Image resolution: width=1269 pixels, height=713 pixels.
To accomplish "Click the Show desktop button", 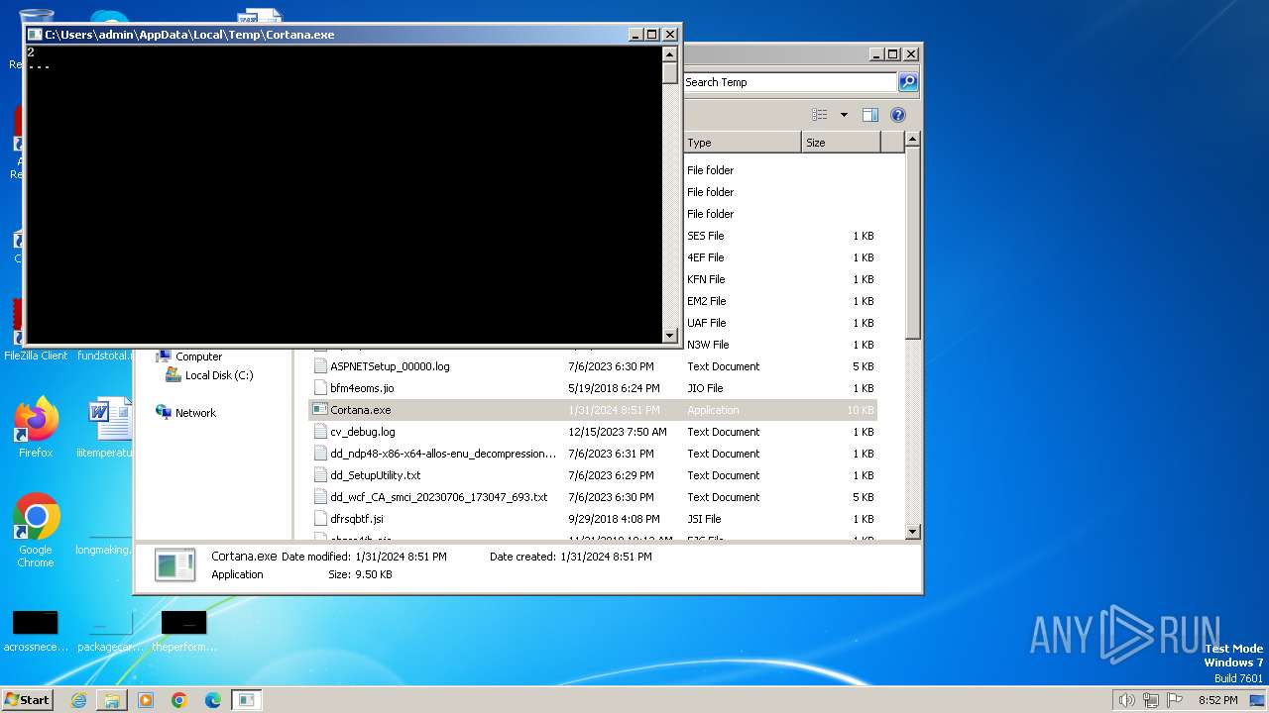I will point(1259,700).
